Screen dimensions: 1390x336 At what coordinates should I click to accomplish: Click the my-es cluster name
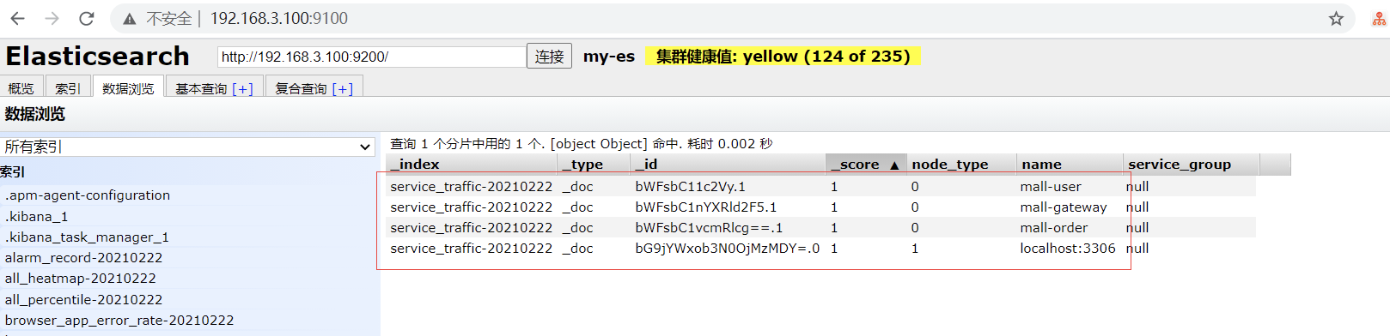pyautogui.click(x=609, y=57)
